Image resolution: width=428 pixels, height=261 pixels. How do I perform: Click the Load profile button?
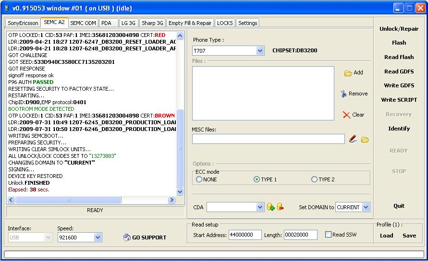click(x=387, y=236)
